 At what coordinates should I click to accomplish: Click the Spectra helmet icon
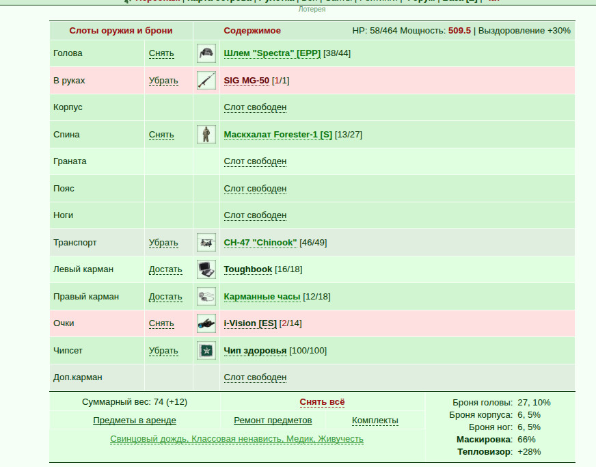coord(206,53)
